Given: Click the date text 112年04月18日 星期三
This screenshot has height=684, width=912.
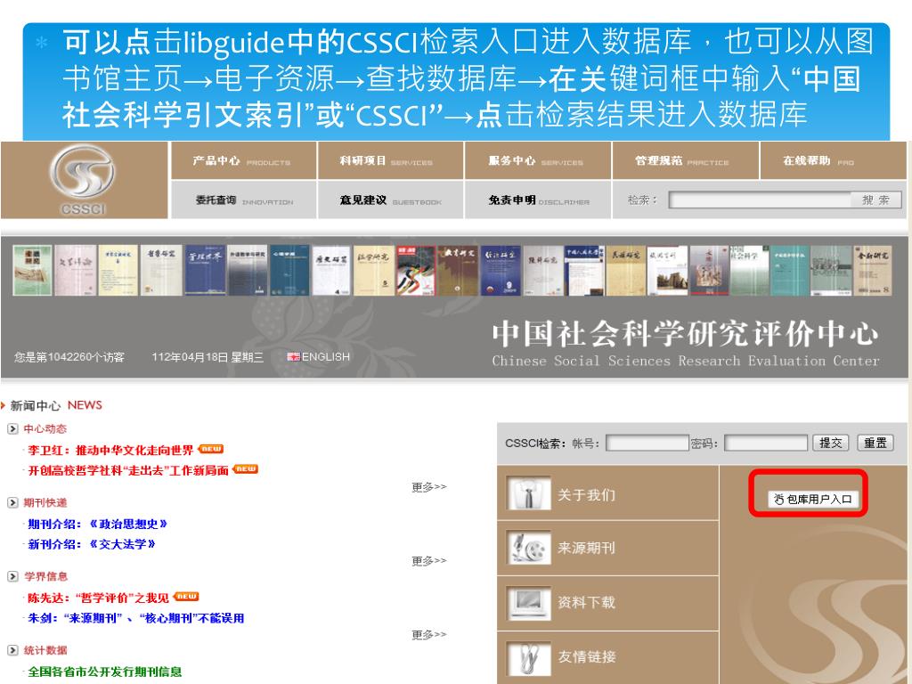Looking at the screenshot, I should point(208,357).
